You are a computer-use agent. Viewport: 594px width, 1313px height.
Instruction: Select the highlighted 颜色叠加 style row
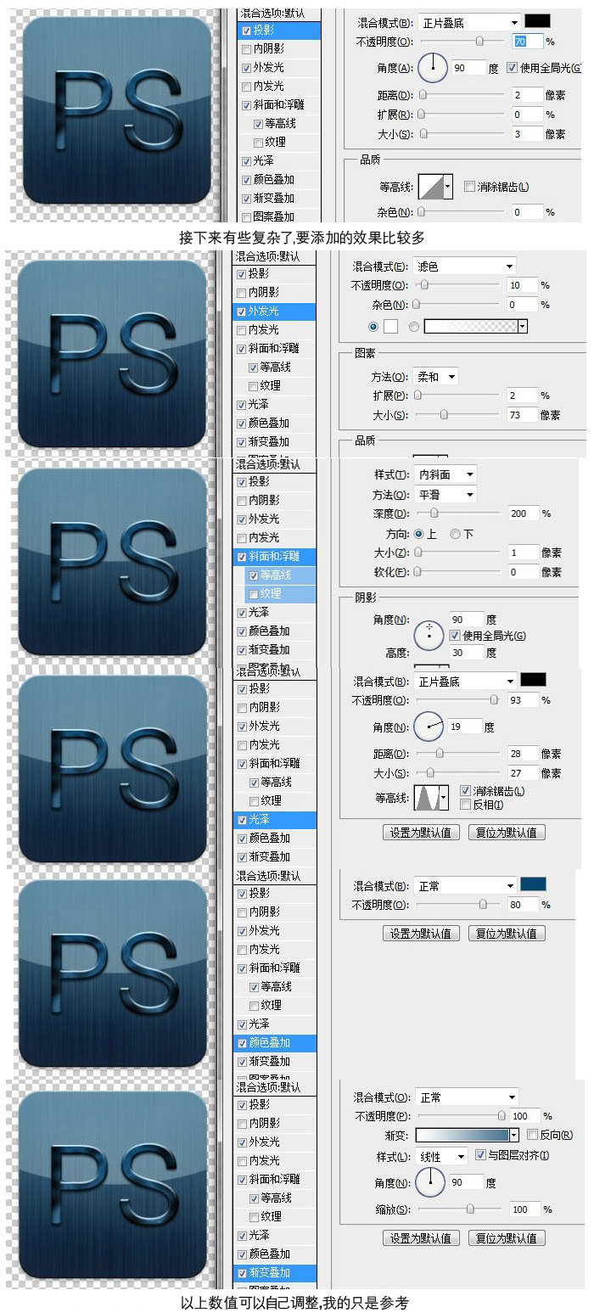[275, 1042]
